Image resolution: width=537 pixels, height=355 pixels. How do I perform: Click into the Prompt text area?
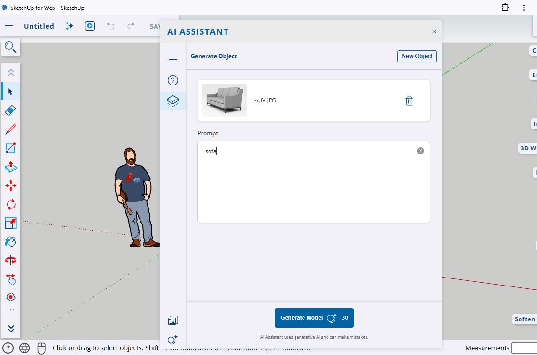click(x=314, y=182)
